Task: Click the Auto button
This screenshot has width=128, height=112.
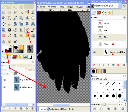Action: pyautogui.click(x=124, y=6)
